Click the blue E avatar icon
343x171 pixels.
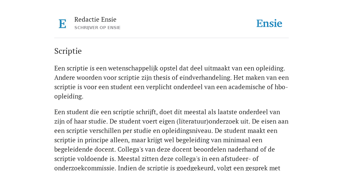tap(62, 24)
